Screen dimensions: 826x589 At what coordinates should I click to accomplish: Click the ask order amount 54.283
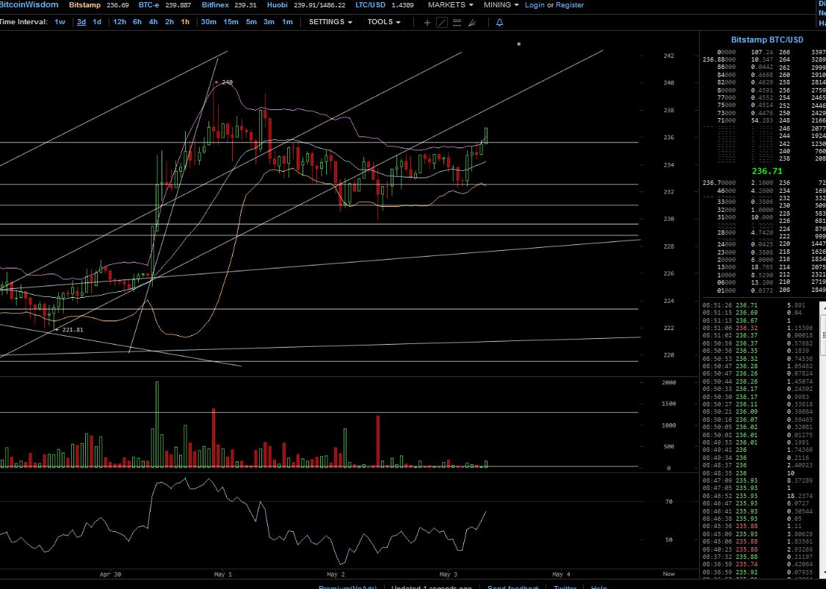point(761,120)
